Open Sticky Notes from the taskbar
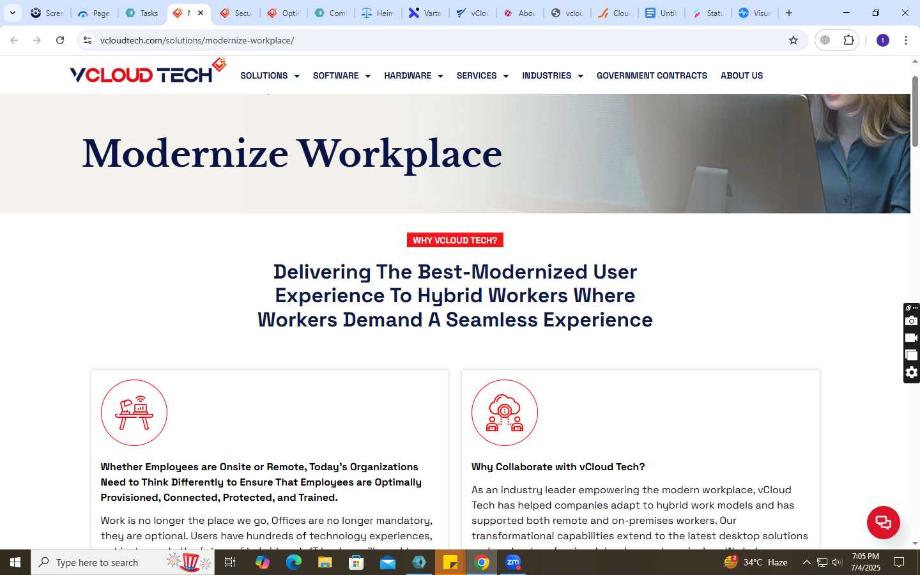 click(450, 562)
